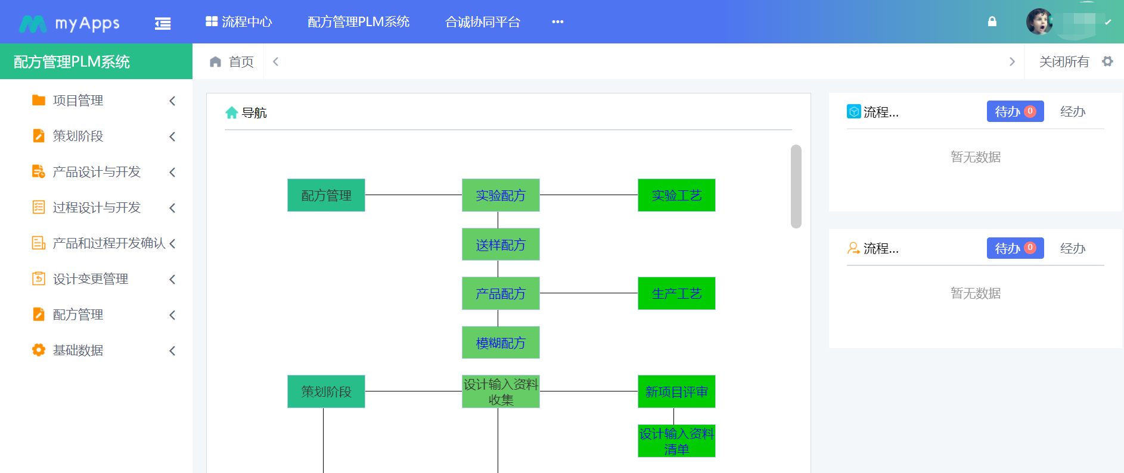The image size is (1124, 473).
Task: Toggle the sidebar collapse hamburger icon
Action: [x=163, y=23]
